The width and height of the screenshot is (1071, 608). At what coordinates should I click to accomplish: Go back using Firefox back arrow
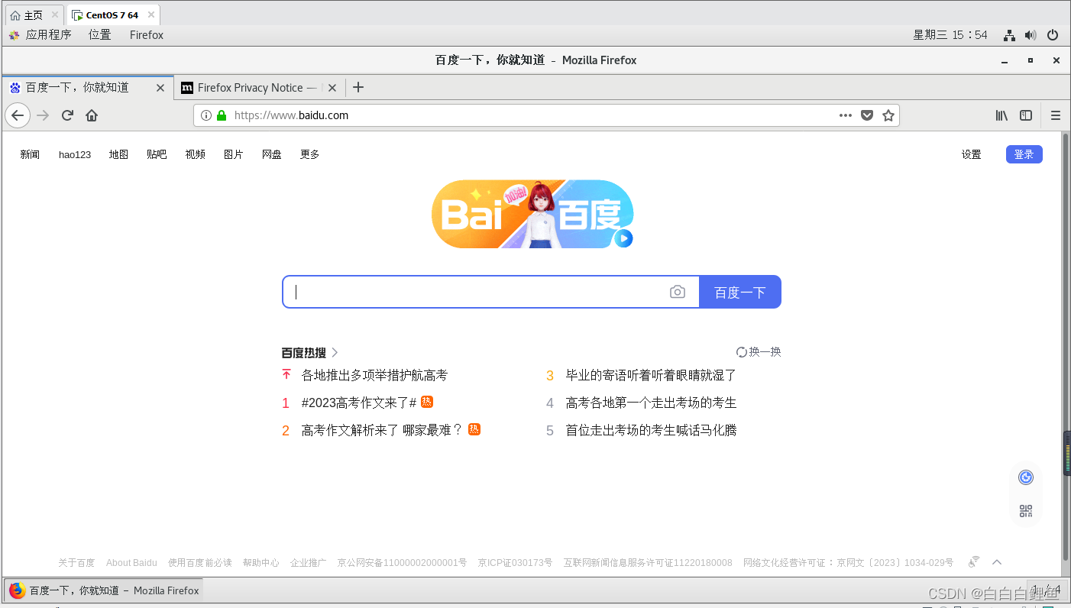coord(18,115)
